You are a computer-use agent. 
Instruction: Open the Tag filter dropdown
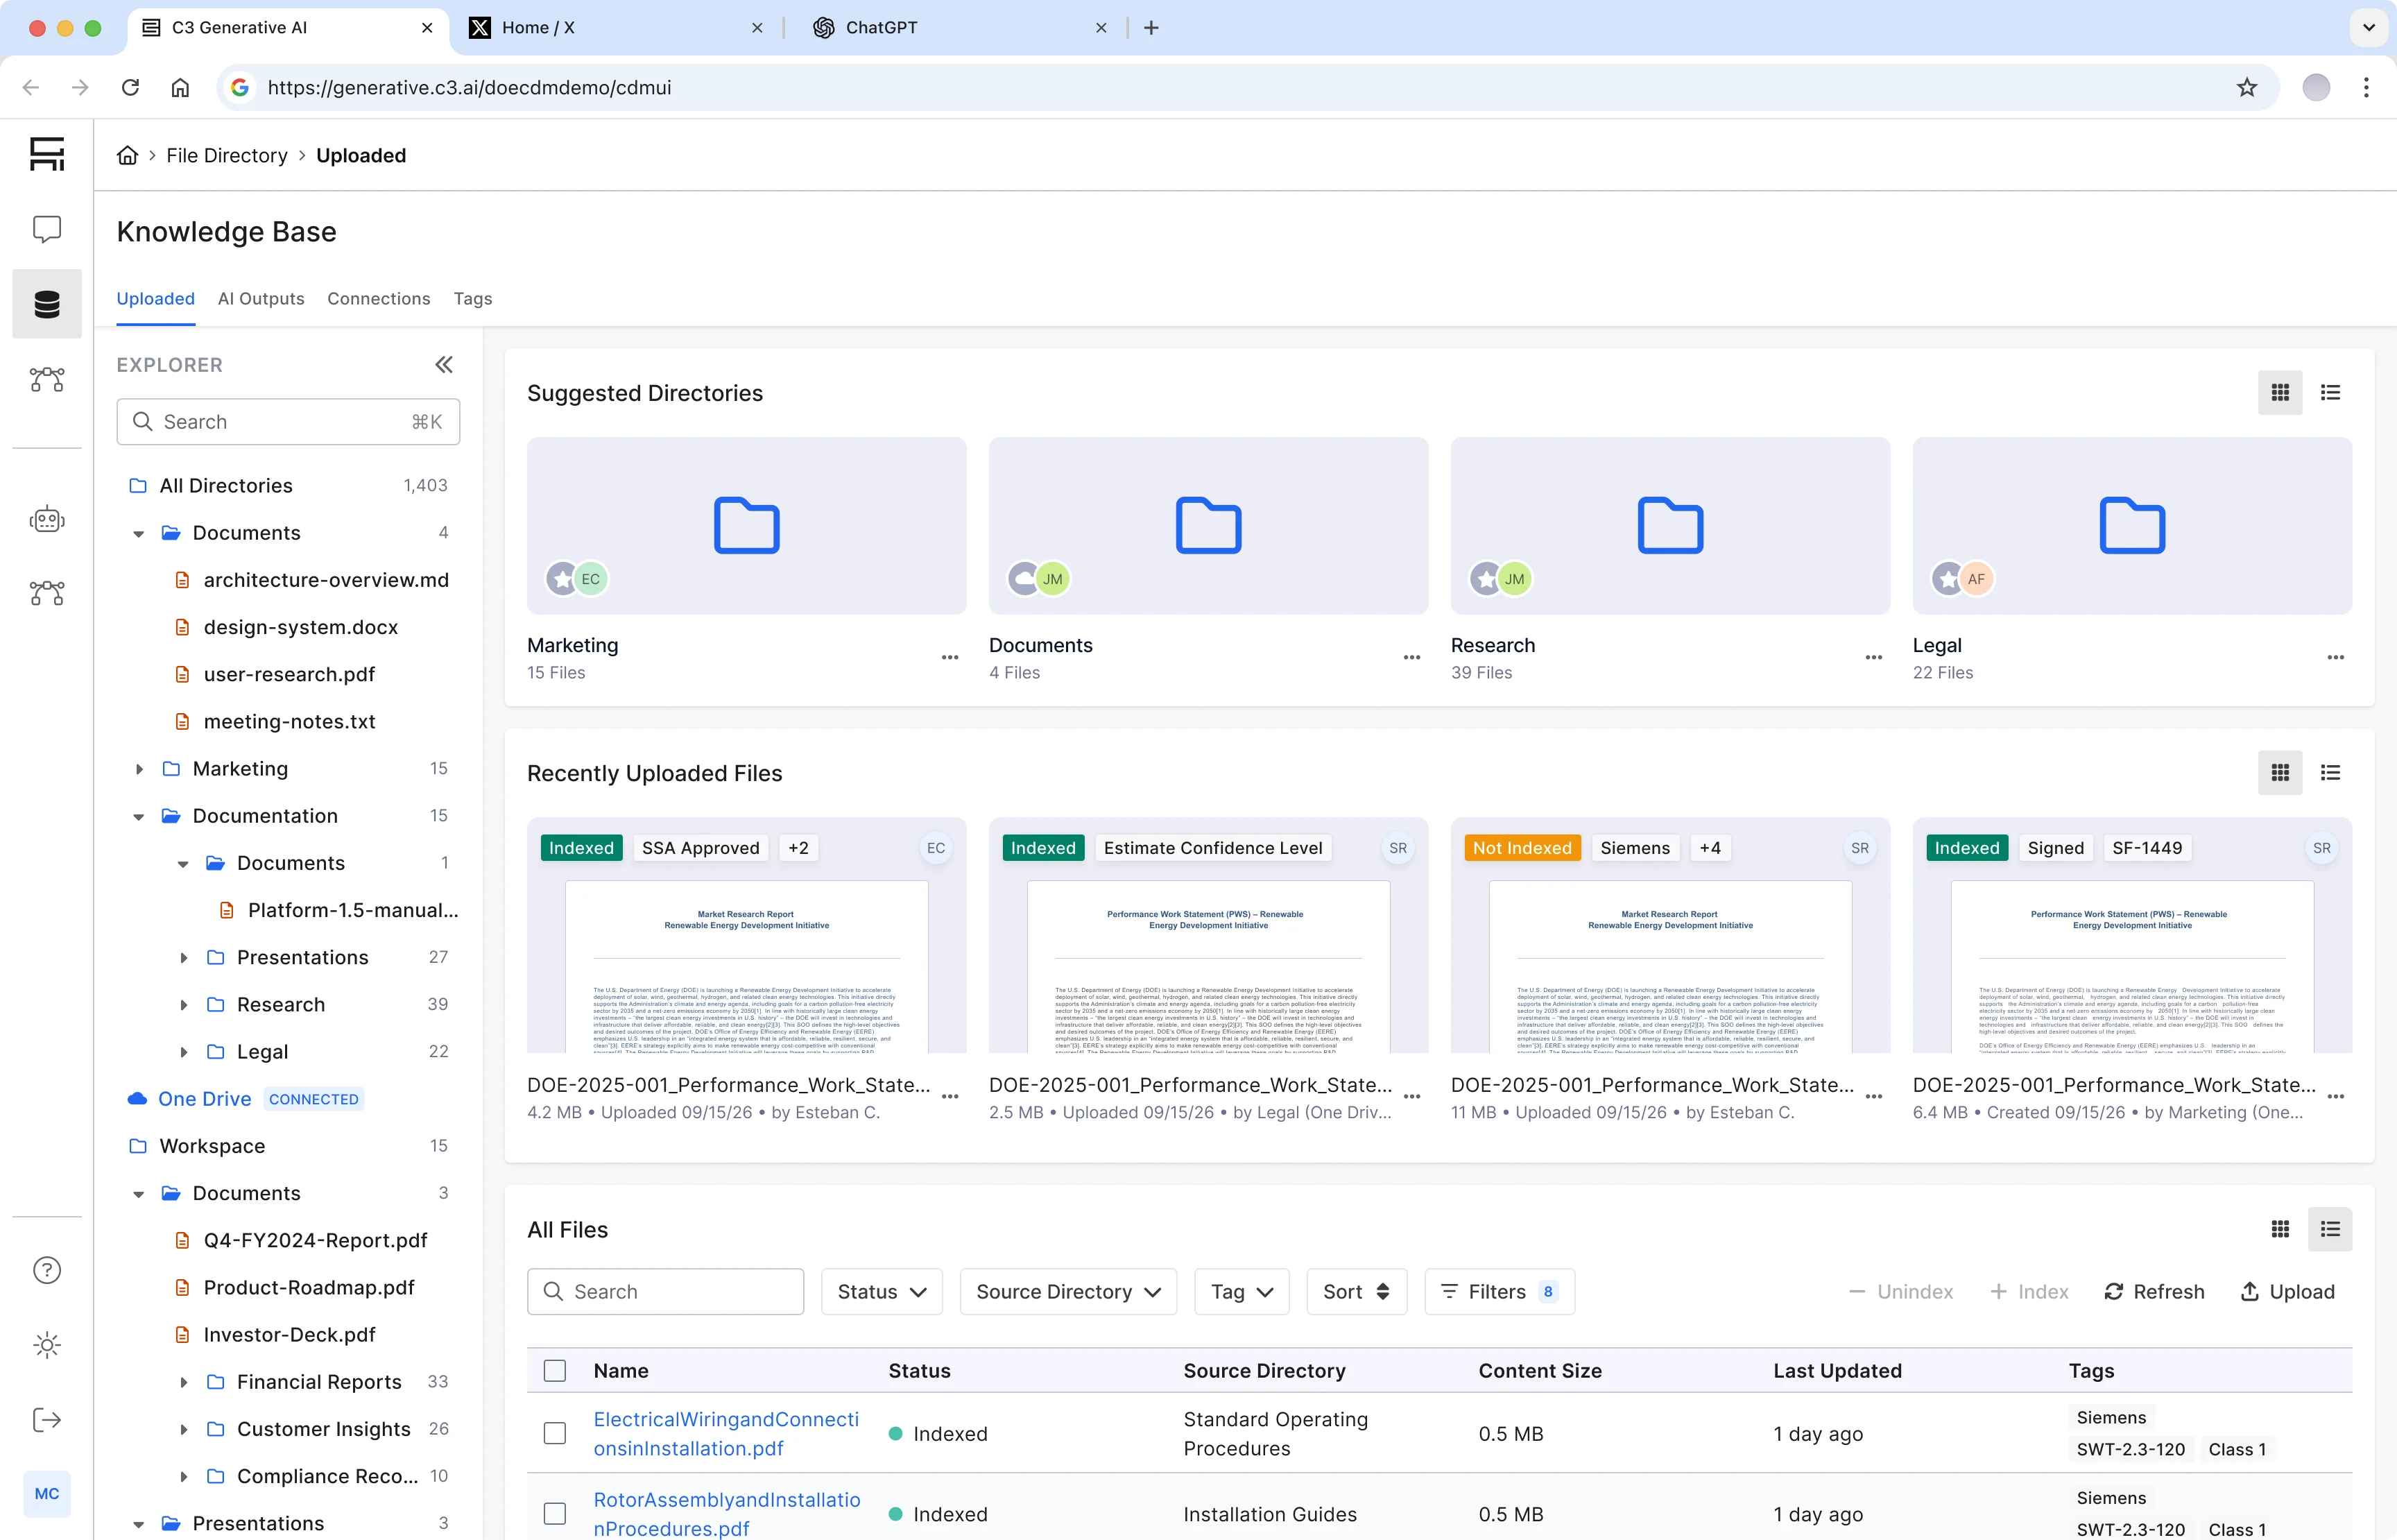pos(1242,1292)
